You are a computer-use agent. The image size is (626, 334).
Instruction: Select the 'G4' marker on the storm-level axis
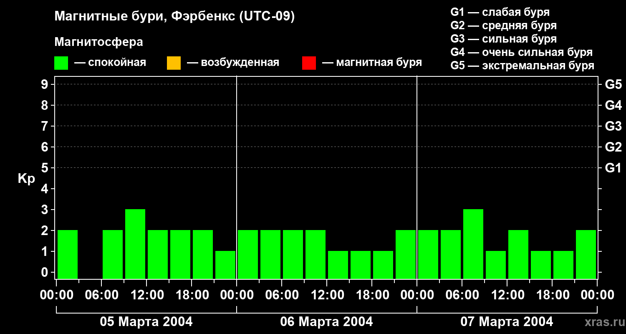click(x=613, y=105)
